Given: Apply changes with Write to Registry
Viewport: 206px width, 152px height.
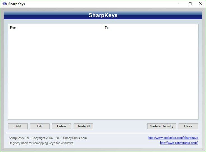Looking at the screenshot, I should coord(162,126).
